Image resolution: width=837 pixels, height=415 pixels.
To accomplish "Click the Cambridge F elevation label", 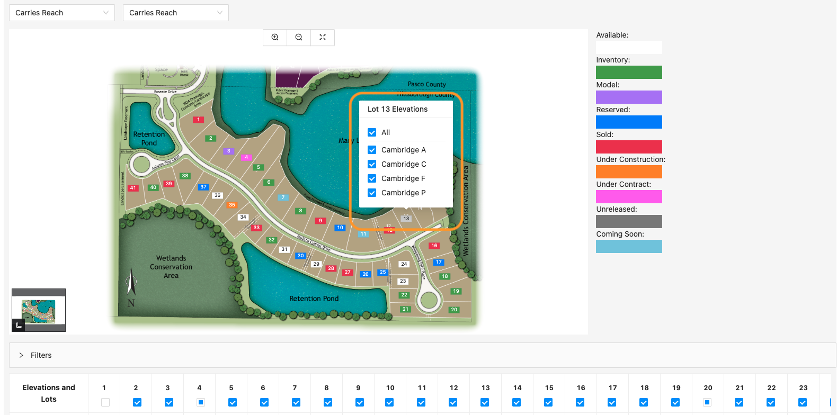I will (403, 178).
